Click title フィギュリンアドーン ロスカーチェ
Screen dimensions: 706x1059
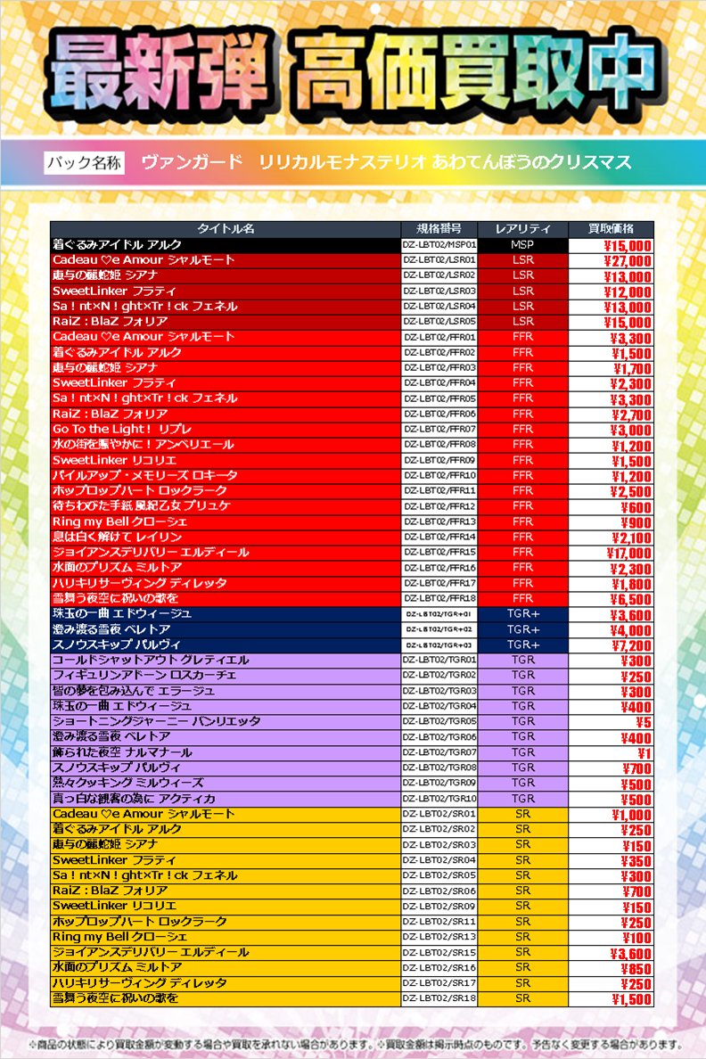click(144, 676)
